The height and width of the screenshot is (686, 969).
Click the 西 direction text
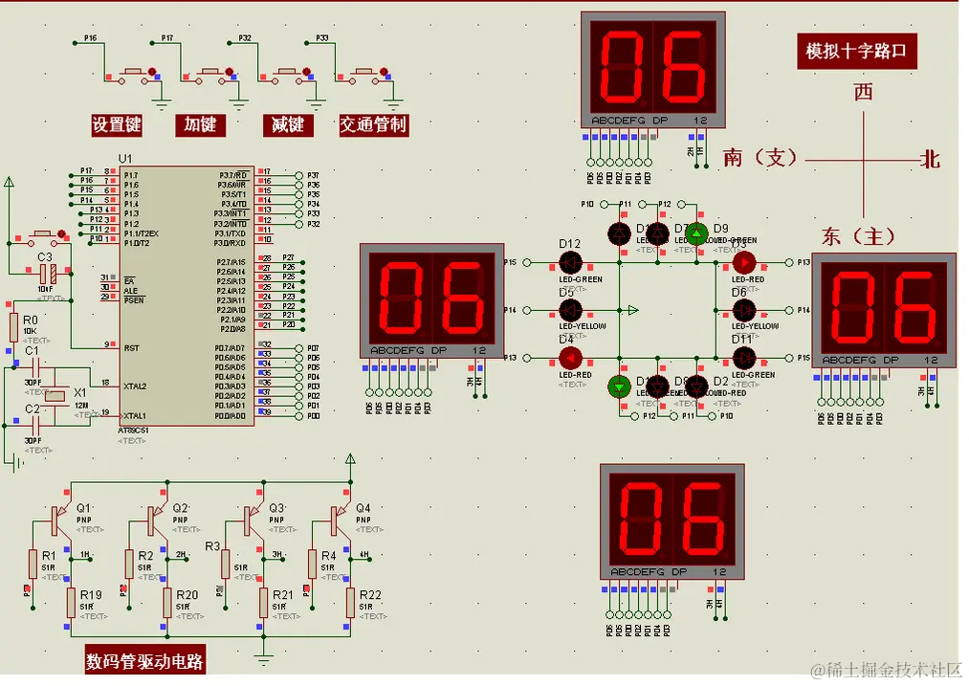click(864, 92)
